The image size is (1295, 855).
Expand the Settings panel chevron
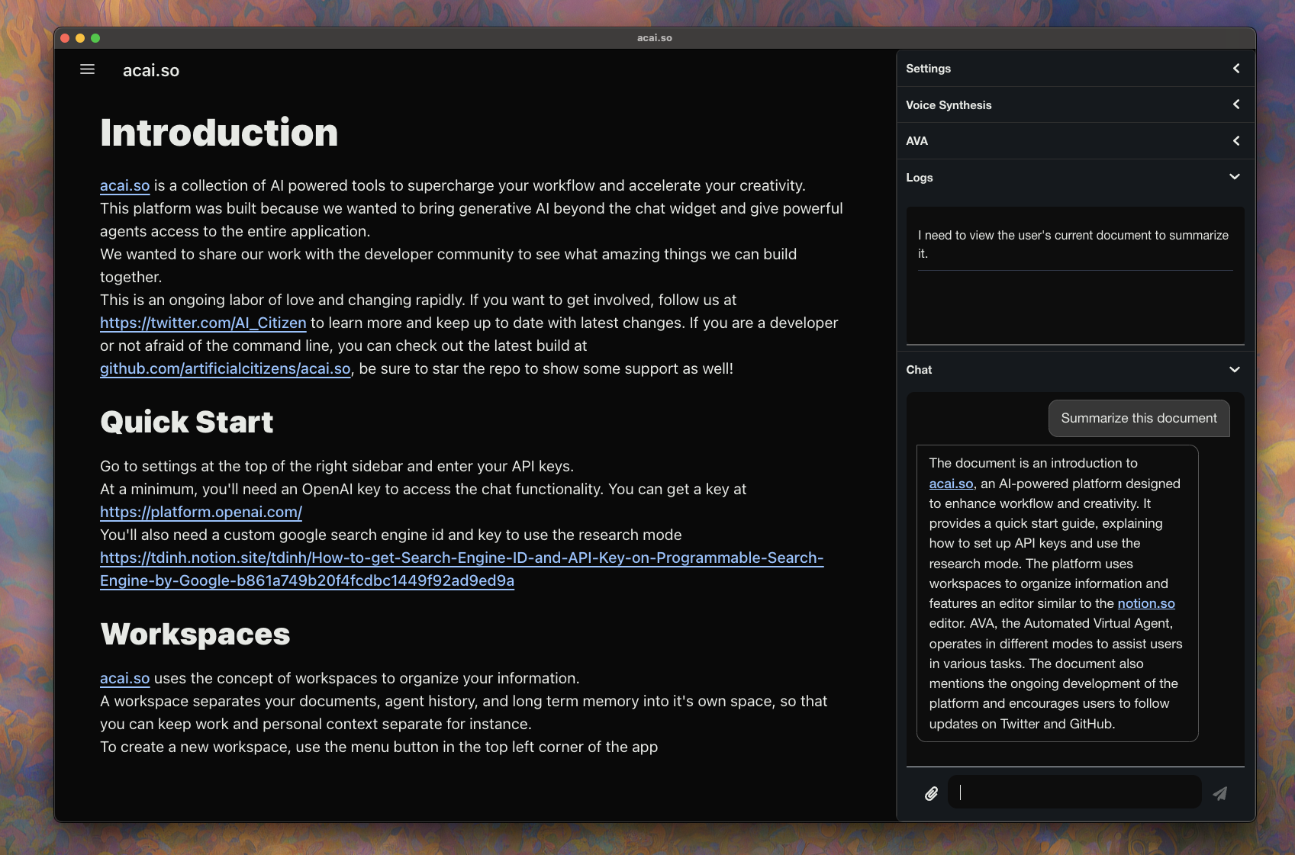pyautogui.click(x=1236, y=69)
